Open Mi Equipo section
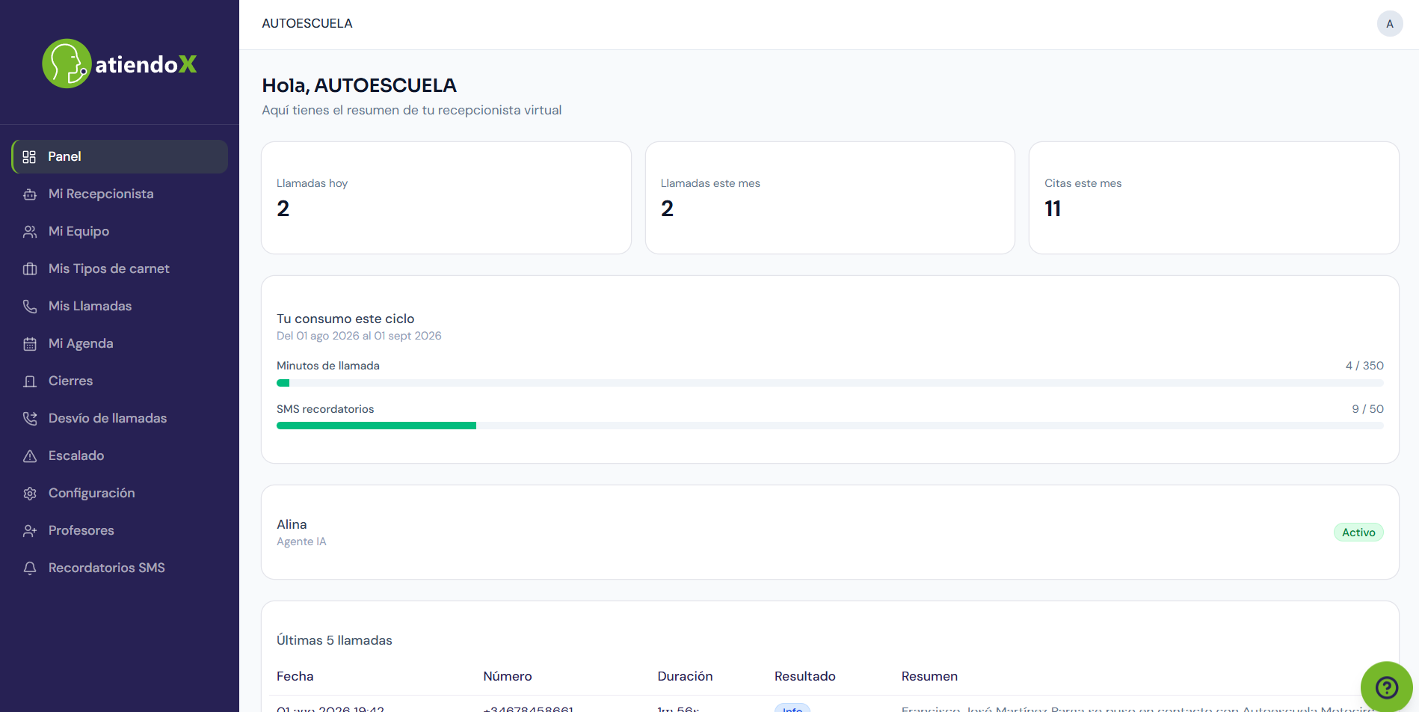Screen dimensions: 1419x712 [x=120, y=231]
